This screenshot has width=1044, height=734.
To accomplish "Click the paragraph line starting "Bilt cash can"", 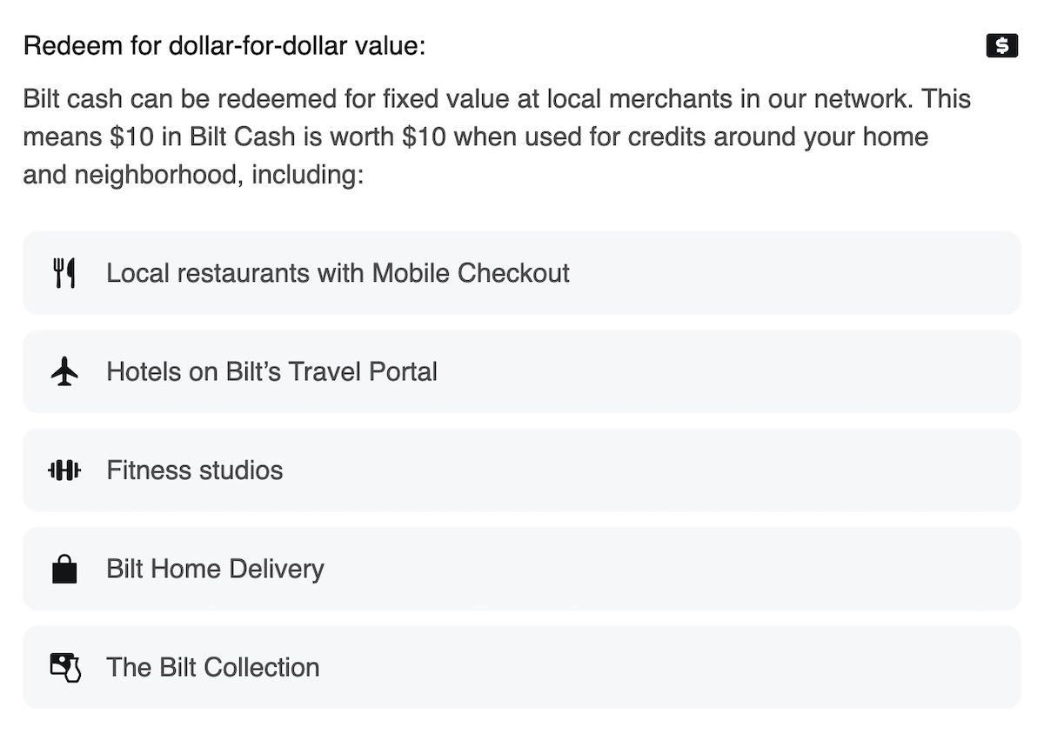I will point(496,98).
